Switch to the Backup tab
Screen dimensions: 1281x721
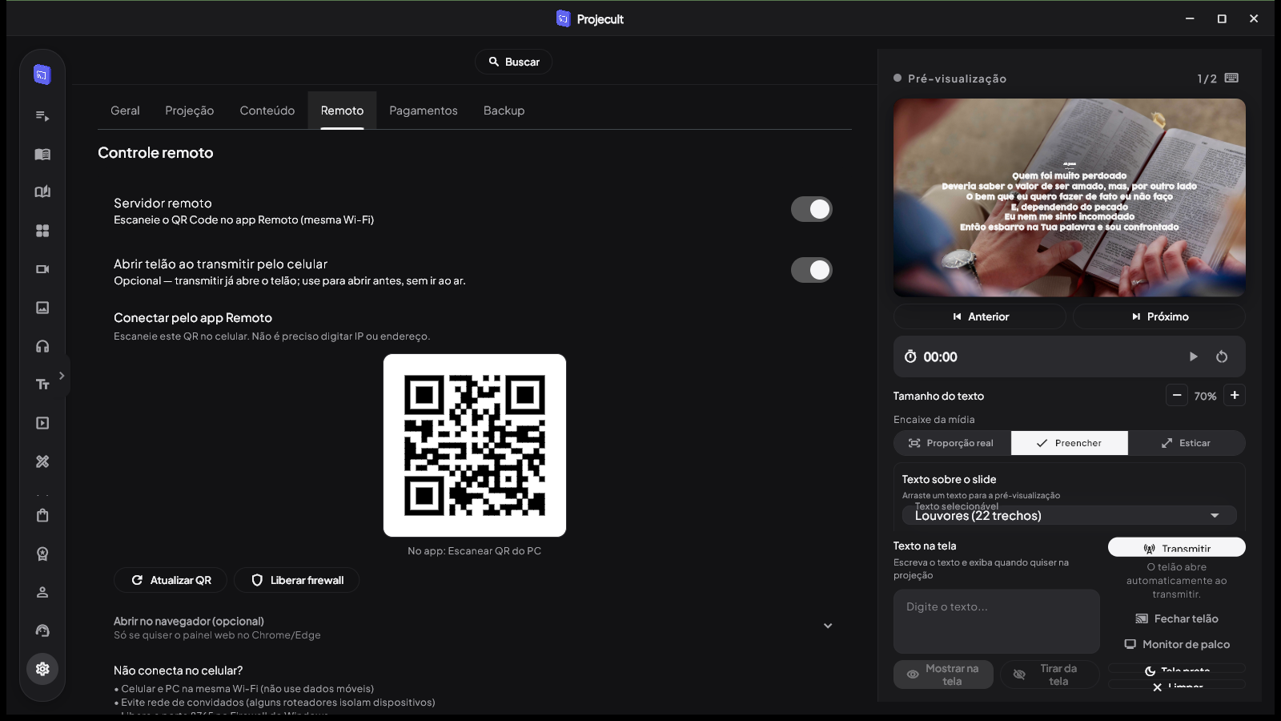(x=504, y=111)
